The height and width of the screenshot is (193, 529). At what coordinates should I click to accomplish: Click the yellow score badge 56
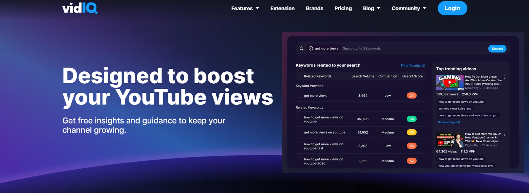(x=412, y=132)
